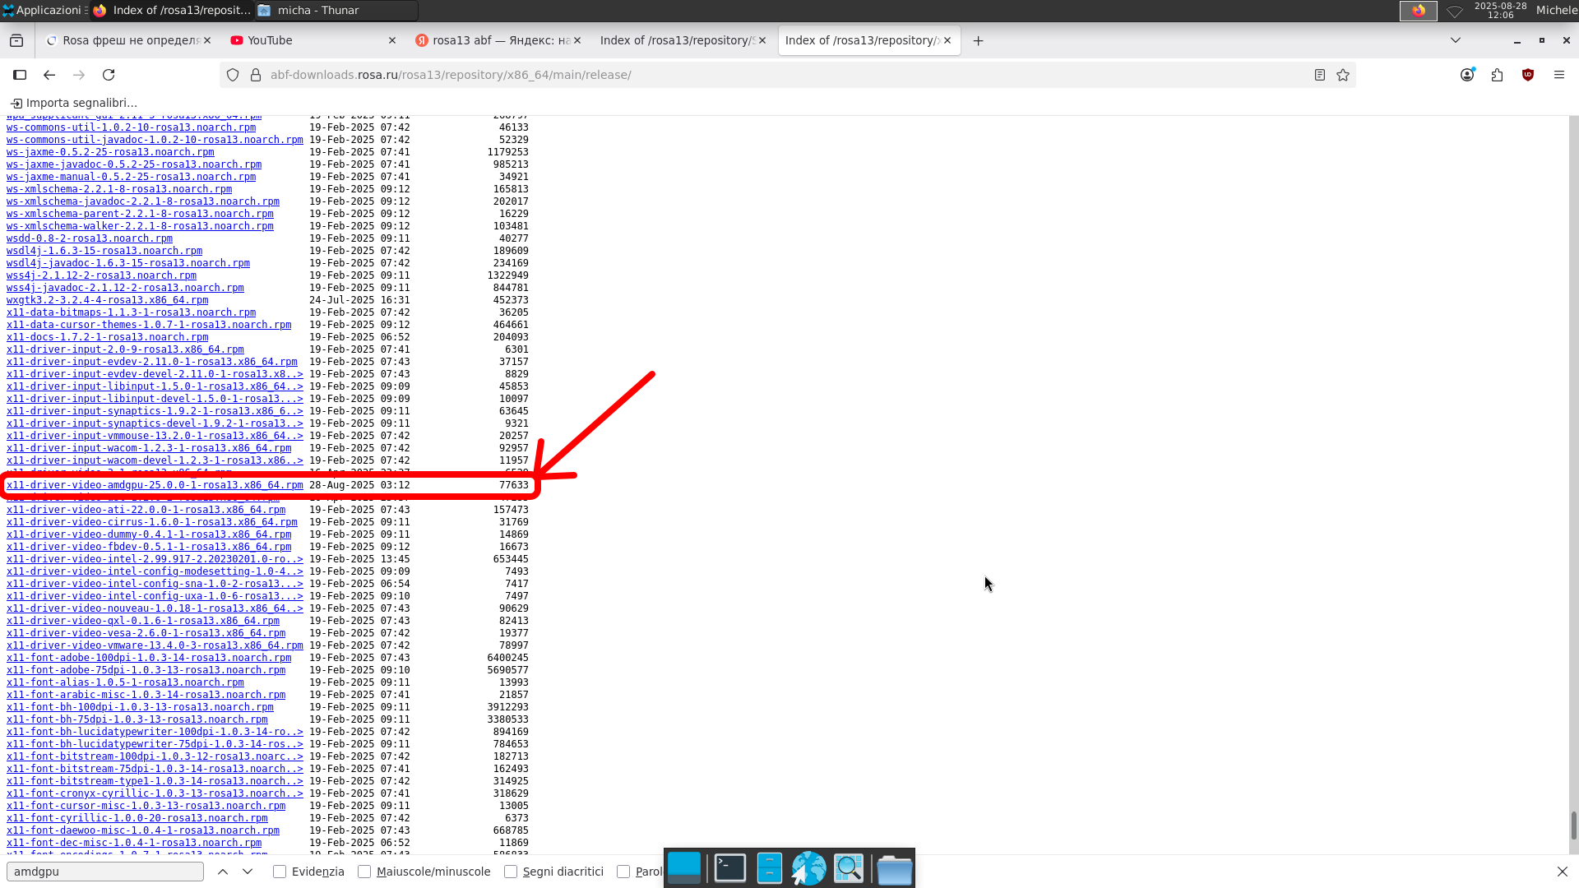1579x888 pixels.
Task: Toggle the sidebar panel icon
Action: click(20, 75)
